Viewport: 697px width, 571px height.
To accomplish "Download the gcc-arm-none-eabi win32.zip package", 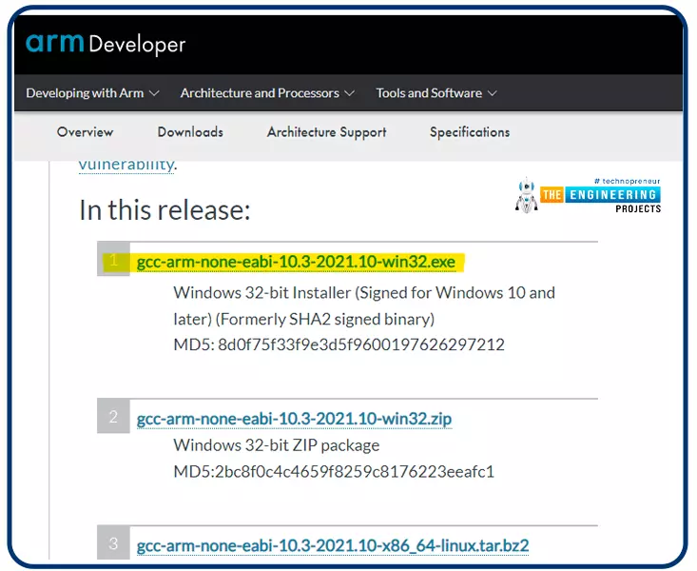I will click(294, 419).
